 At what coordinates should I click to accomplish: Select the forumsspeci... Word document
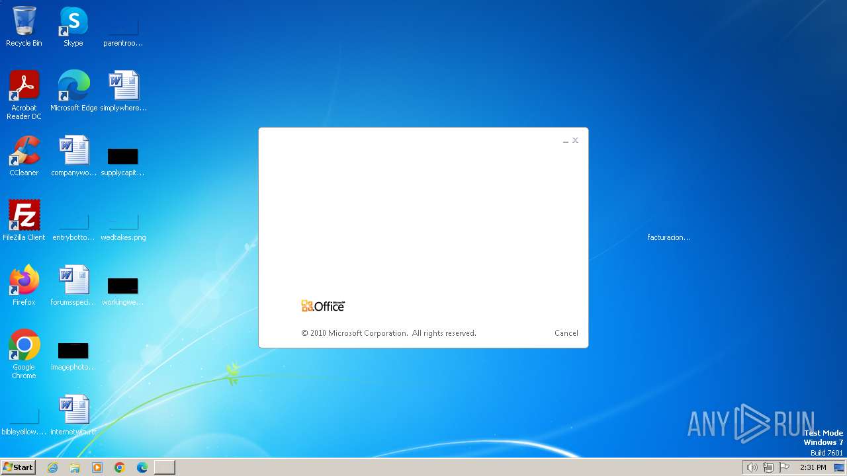pos(73,286)
